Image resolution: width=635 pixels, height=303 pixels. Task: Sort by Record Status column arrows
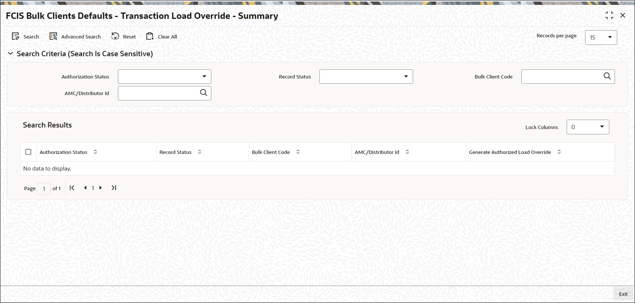click(x=200, y=152)
